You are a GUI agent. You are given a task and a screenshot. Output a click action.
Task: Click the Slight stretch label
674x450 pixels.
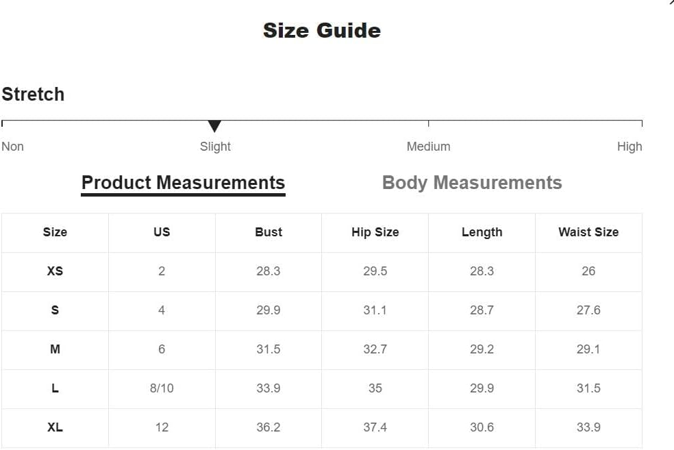coord(215,147)
